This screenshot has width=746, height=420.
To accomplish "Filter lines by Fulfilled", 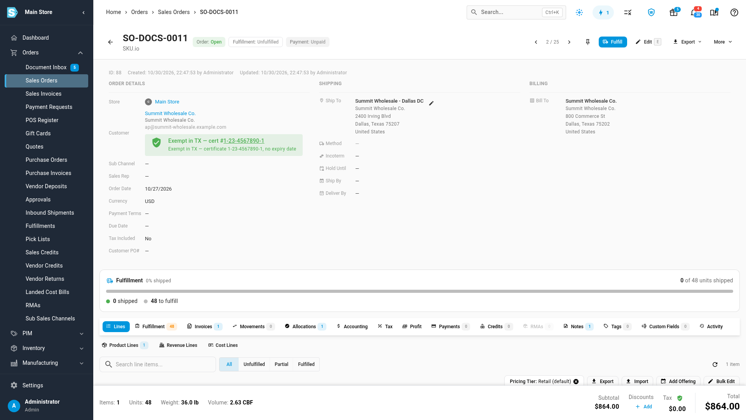I will click(x=306, y=364).
